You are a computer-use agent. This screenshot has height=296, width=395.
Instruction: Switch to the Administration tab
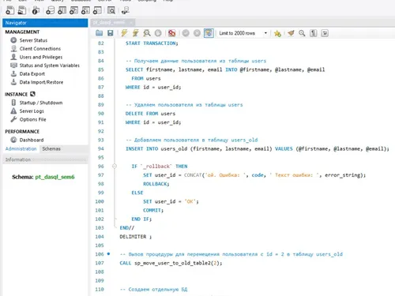[21, 149]
